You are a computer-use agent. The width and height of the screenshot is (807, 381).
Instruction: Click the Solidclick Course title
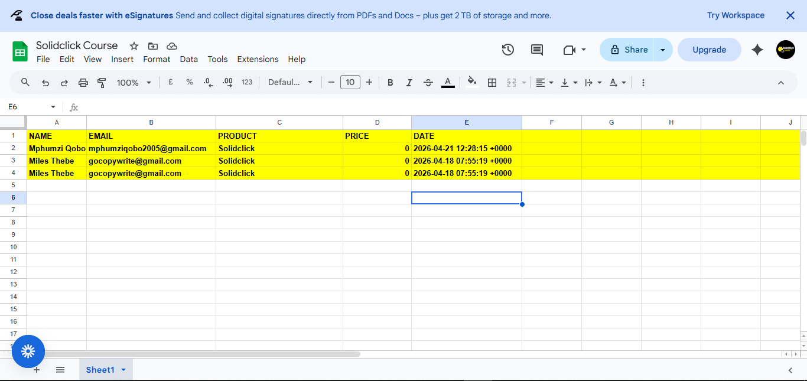coord(77,45)
